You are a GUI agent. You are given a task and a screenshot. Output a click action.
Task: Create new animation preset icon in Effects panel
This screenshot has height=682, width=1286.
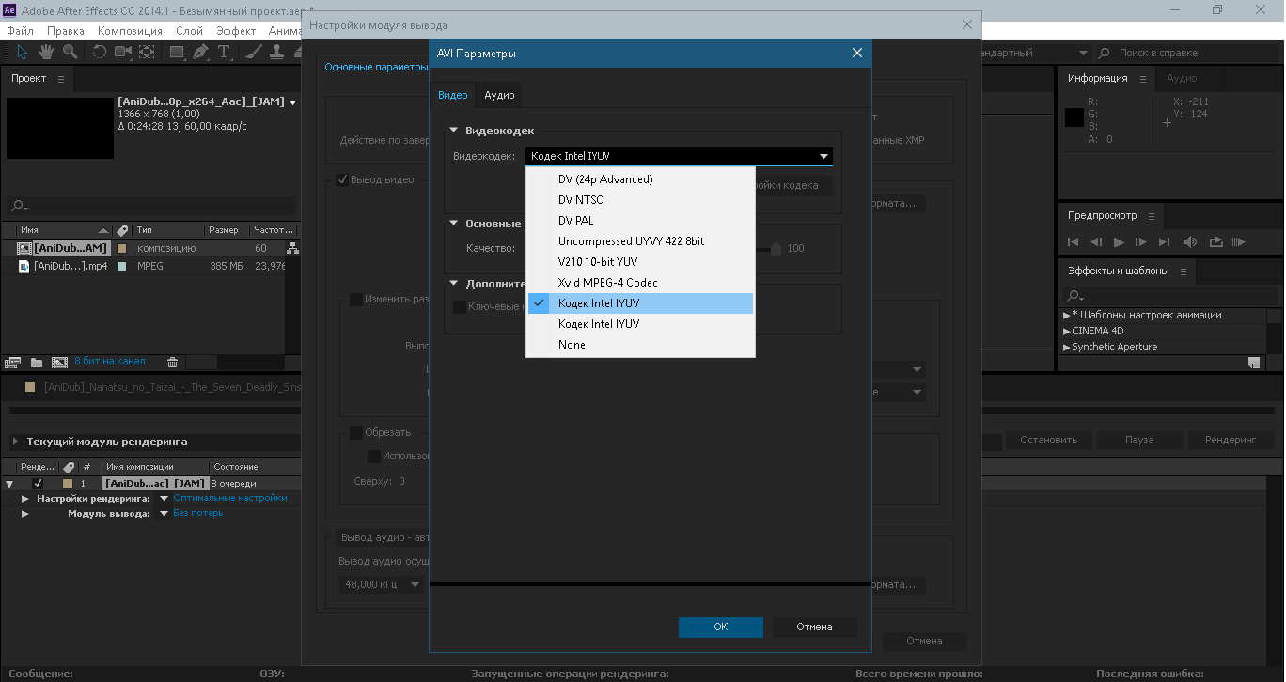(1253, 363)
